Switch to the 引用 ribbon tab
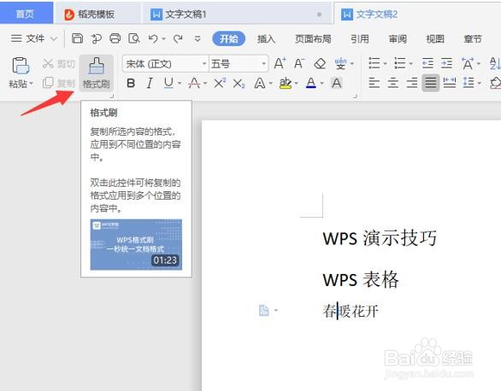 point(360,39)
